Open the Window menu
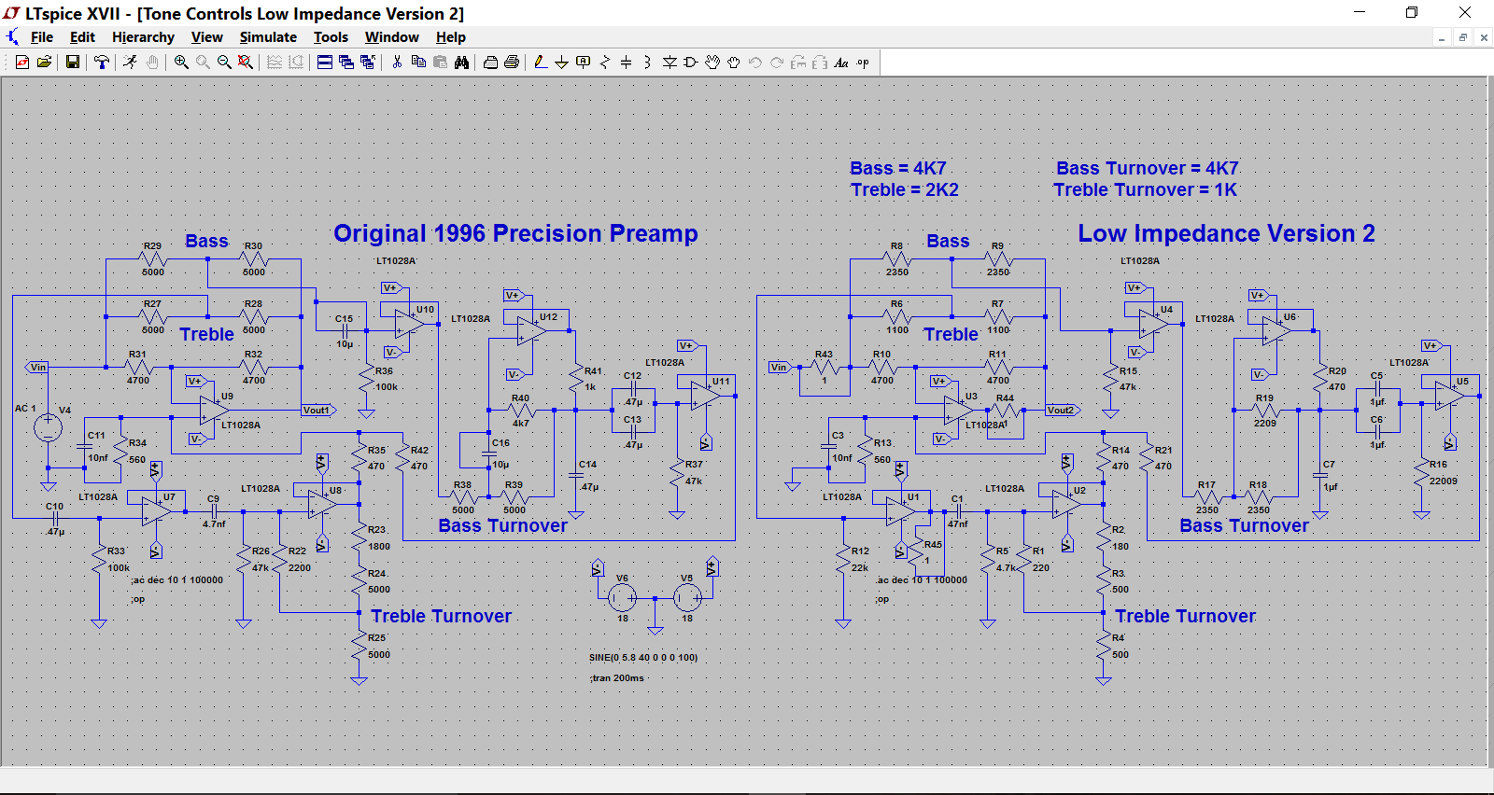This screenshot has height=795, width=1494. coord(391,37)
